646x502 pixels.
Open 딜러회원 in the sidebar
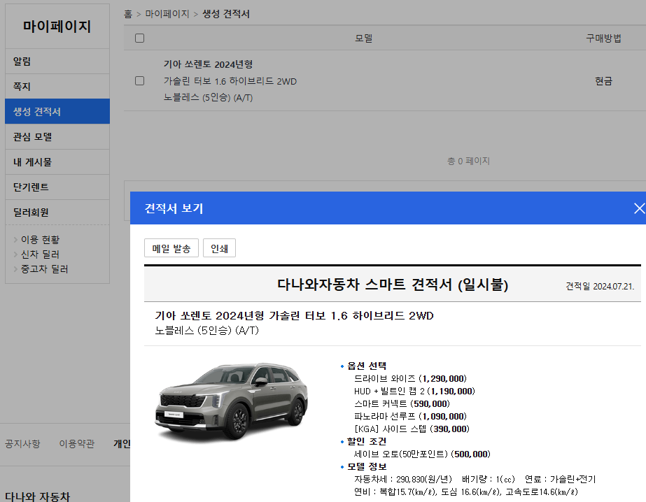(x=57, y=212)
